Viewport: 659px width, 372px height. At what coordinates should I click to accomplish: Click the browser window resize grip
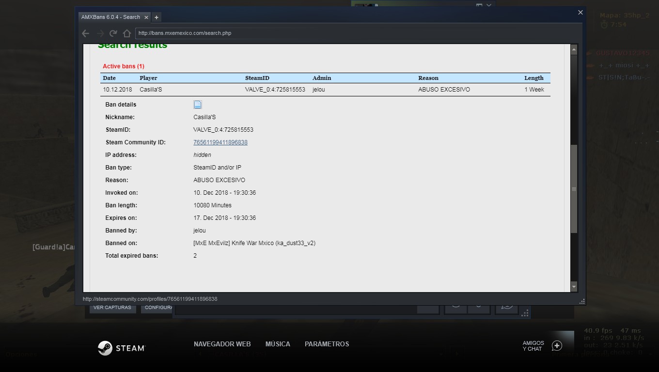pos(582,301)
